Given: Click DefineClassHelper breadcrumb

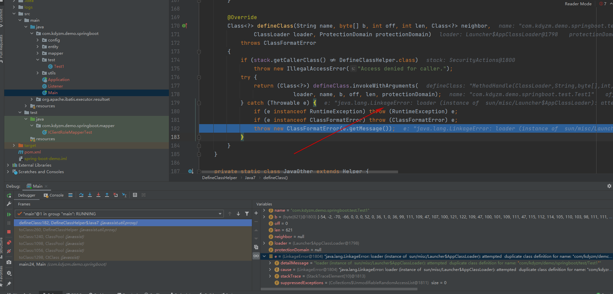Looking at the screenshot, I should click(220, 178).
